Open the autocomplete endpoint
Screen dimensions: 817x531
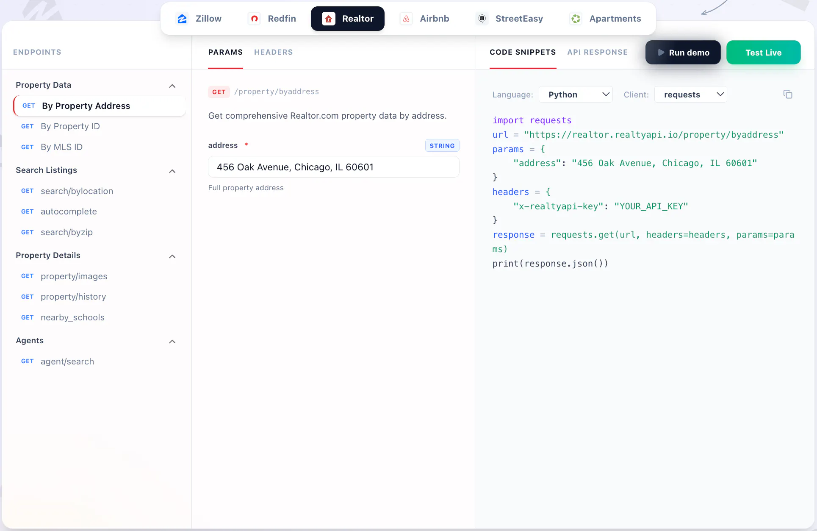pyautogui.click(x=100, y=211)
